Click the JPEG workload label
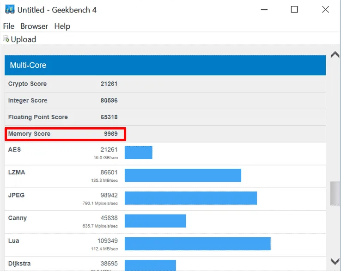 click(16, 195)
